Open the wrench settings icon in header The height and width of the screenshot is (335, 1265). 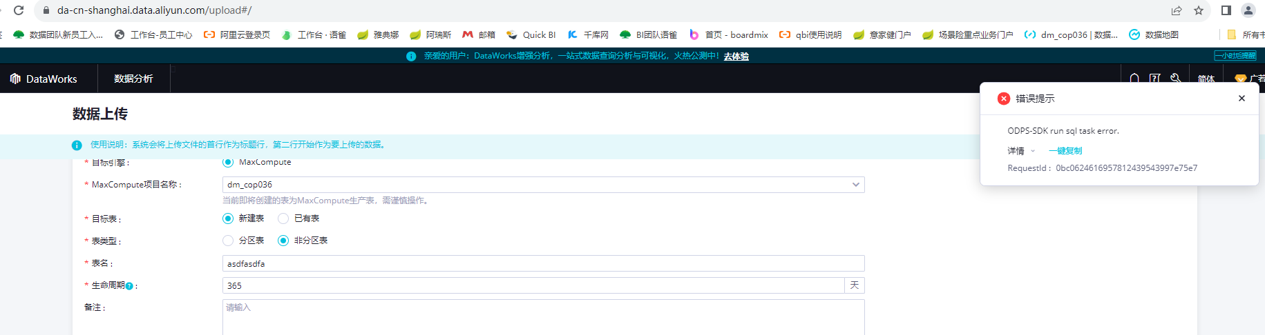(x=1175, y=79)
